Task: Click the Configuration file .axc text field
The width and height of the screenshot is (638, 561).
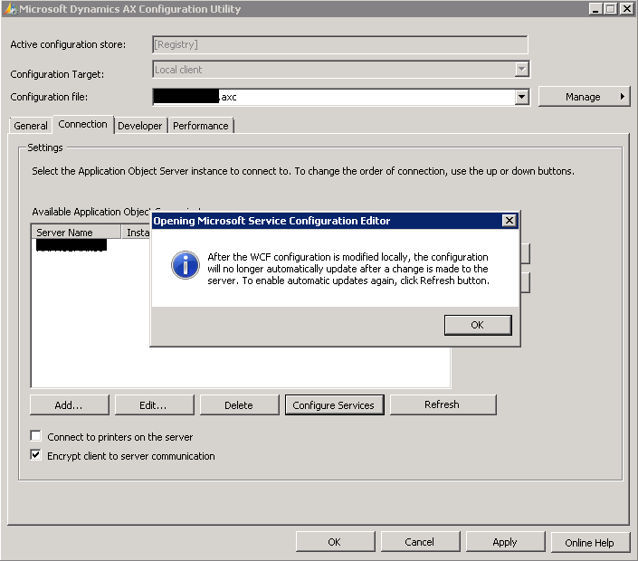Action: 334,97
